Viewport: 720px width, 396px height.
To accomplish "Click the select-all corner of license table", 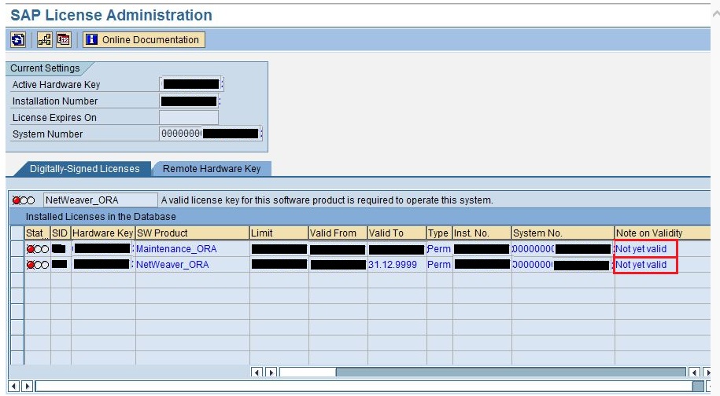I will (x=17, y=233).
